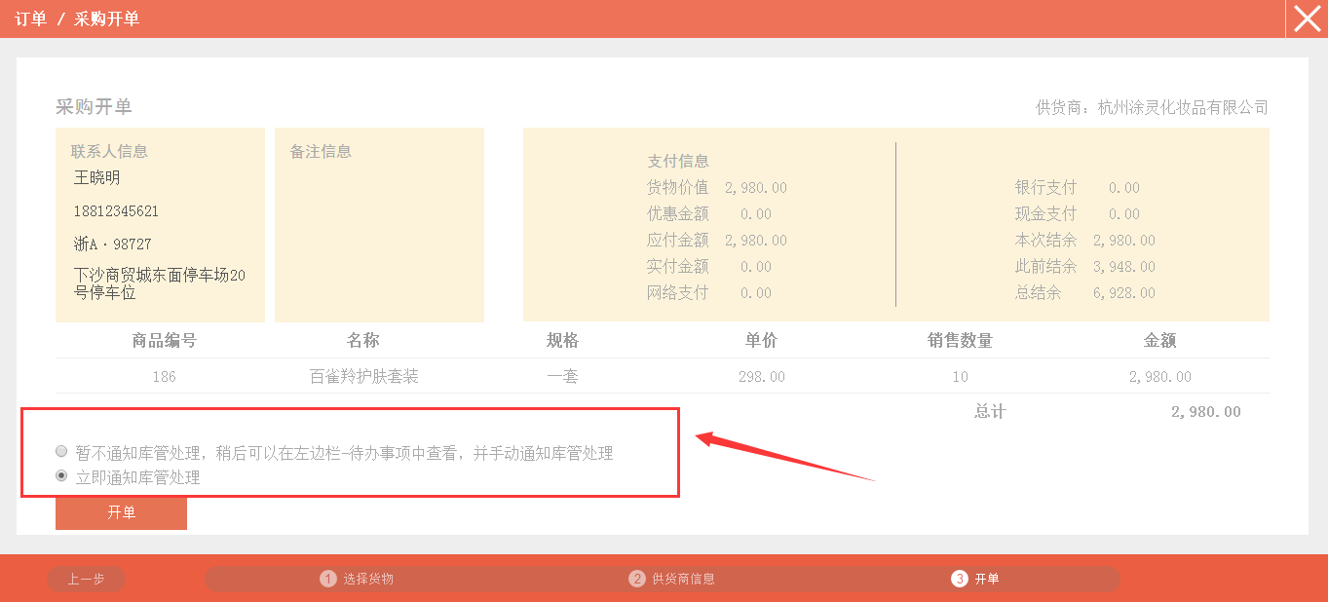This screenshot has height=602, width=1328.
Task: Click the 商品编号 column header
Action: [x=164, y=340]
